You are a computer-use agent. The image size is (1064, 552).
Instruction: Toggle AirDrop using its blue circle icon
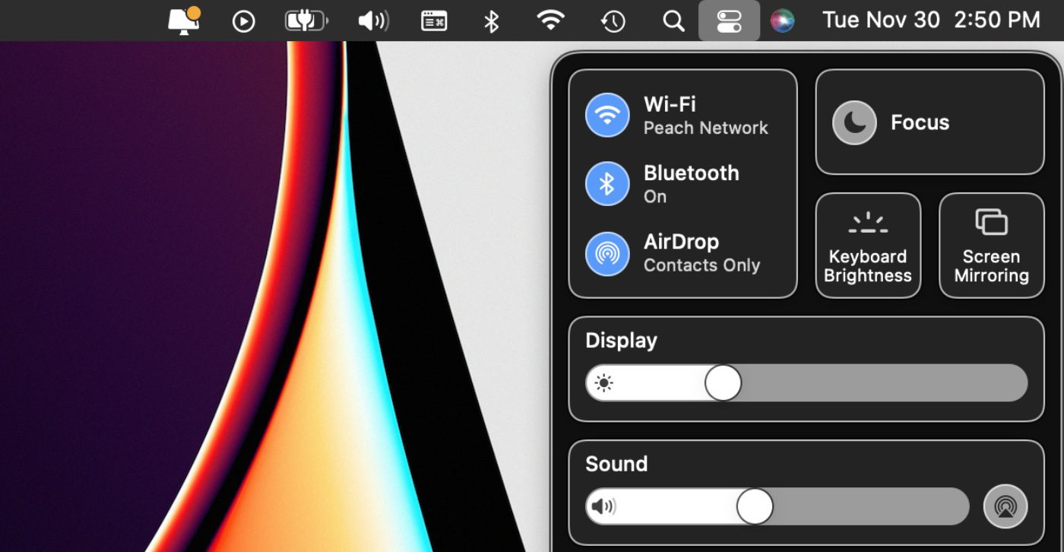(x=606, y=253)
